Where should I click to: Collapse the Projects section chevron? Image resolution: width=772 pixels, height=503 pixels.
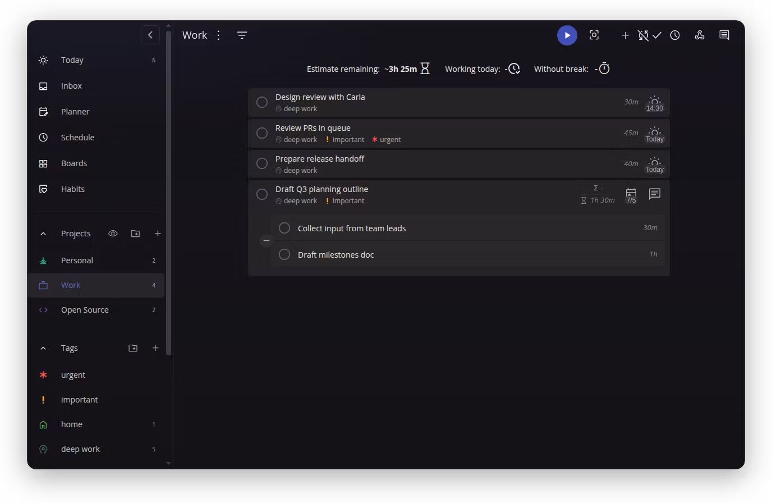coord(43,234)
